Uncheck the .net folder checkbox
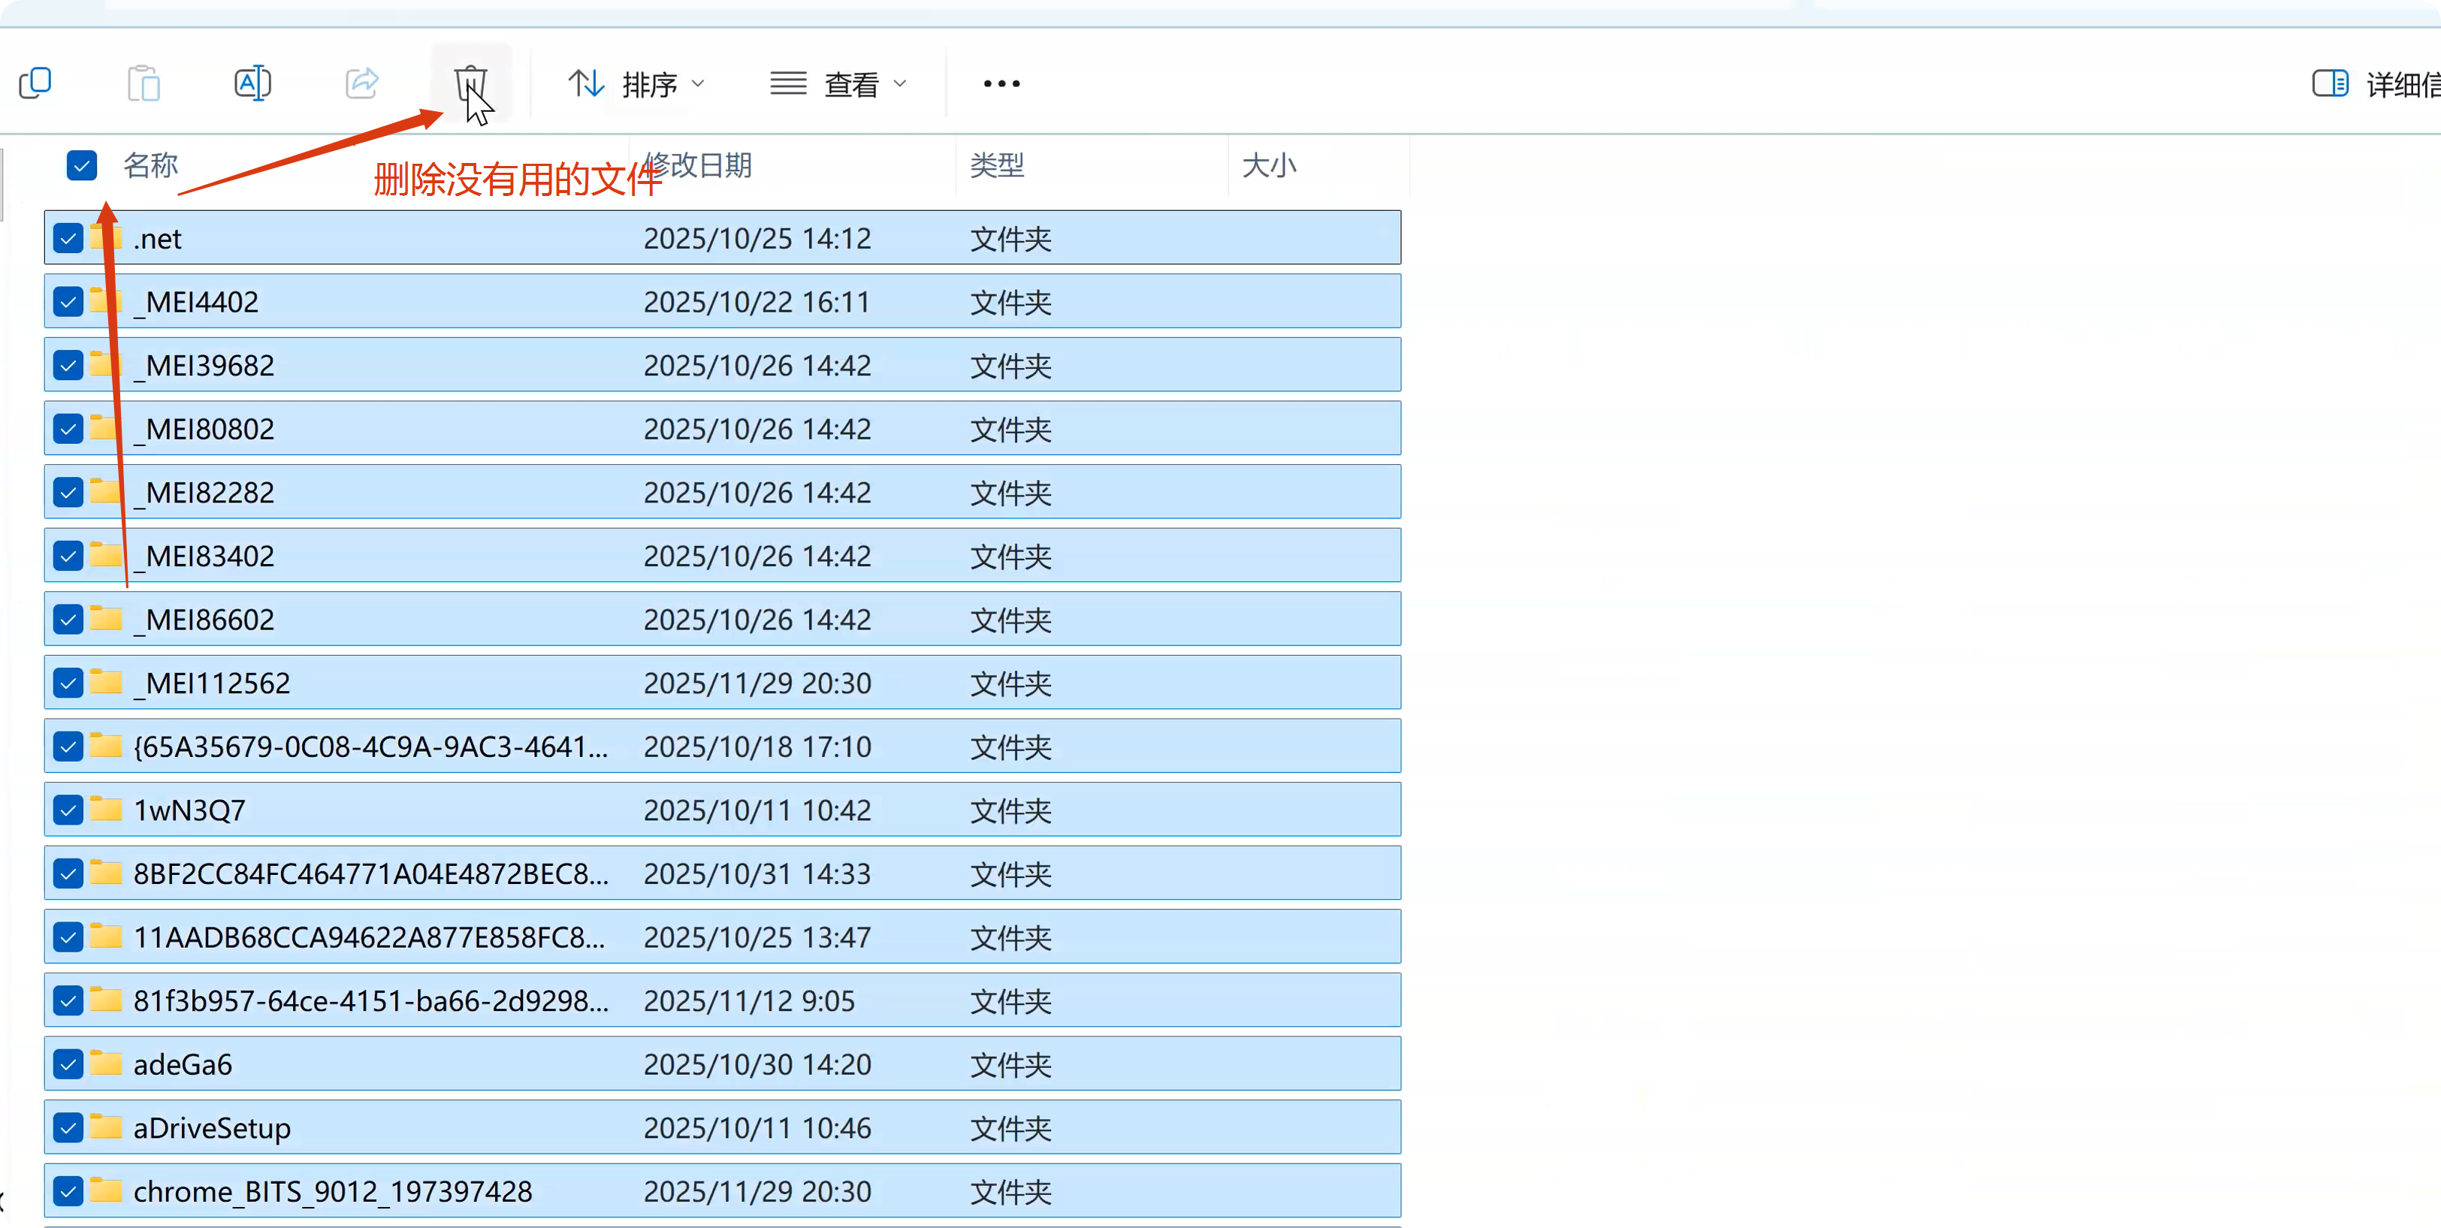 (x=68, y=238)
